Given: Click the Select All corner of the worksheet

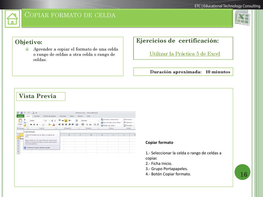Looking at the screenshot, I should (x=18, y=135).
